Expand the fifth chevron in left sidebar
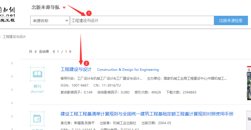 pos(12,116)
